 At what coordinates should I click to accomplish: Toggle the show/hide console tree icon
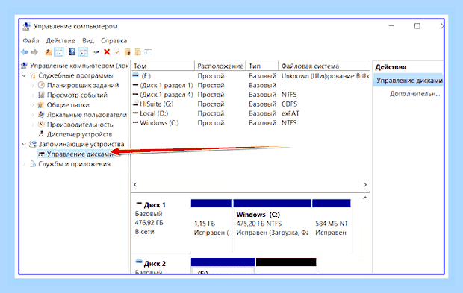pyautogui.click(x=59, y=52)
